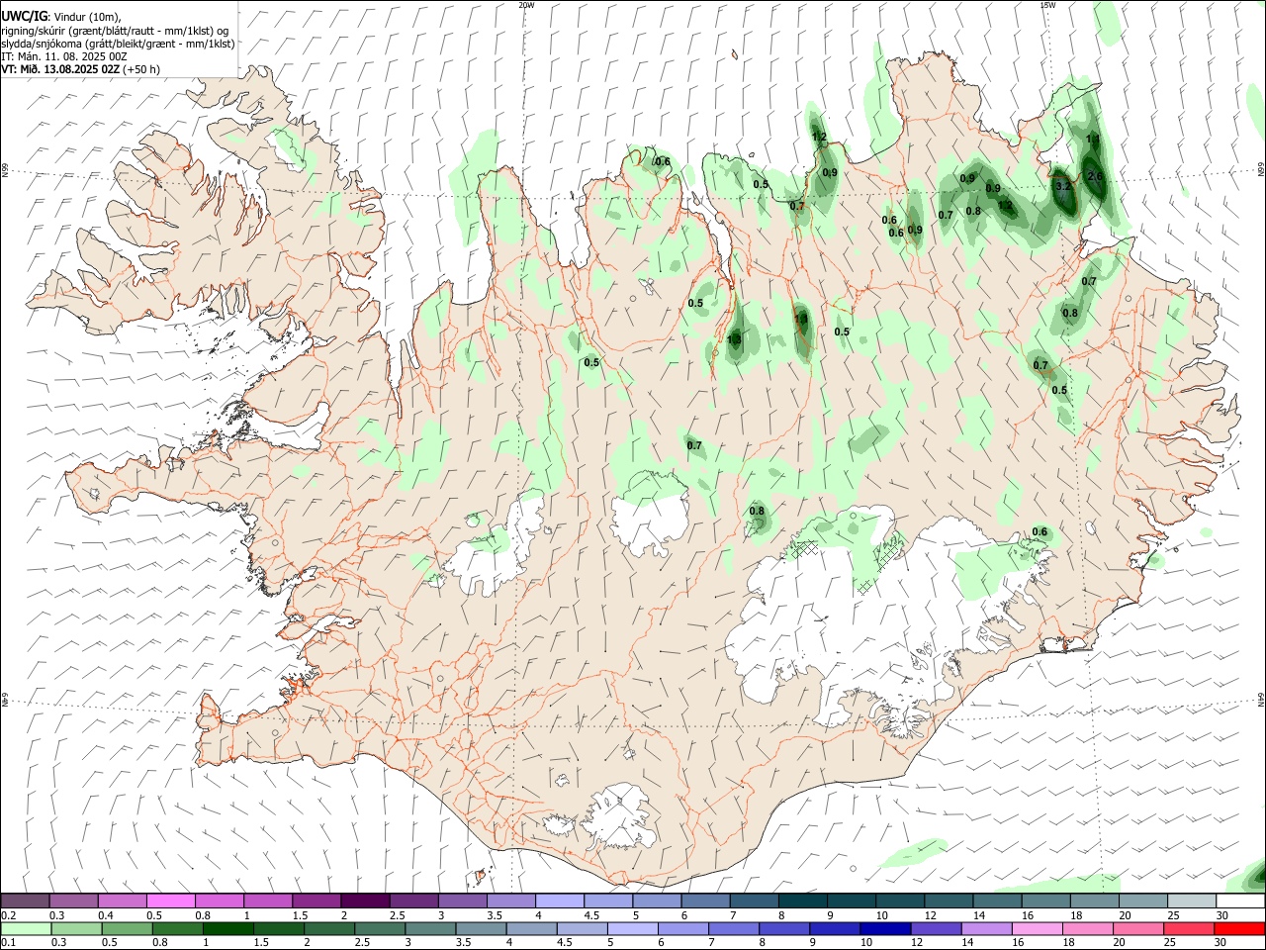Click the UWC/IG title text
Viewport: 1266px width, 950px height.
pos(25,17)
